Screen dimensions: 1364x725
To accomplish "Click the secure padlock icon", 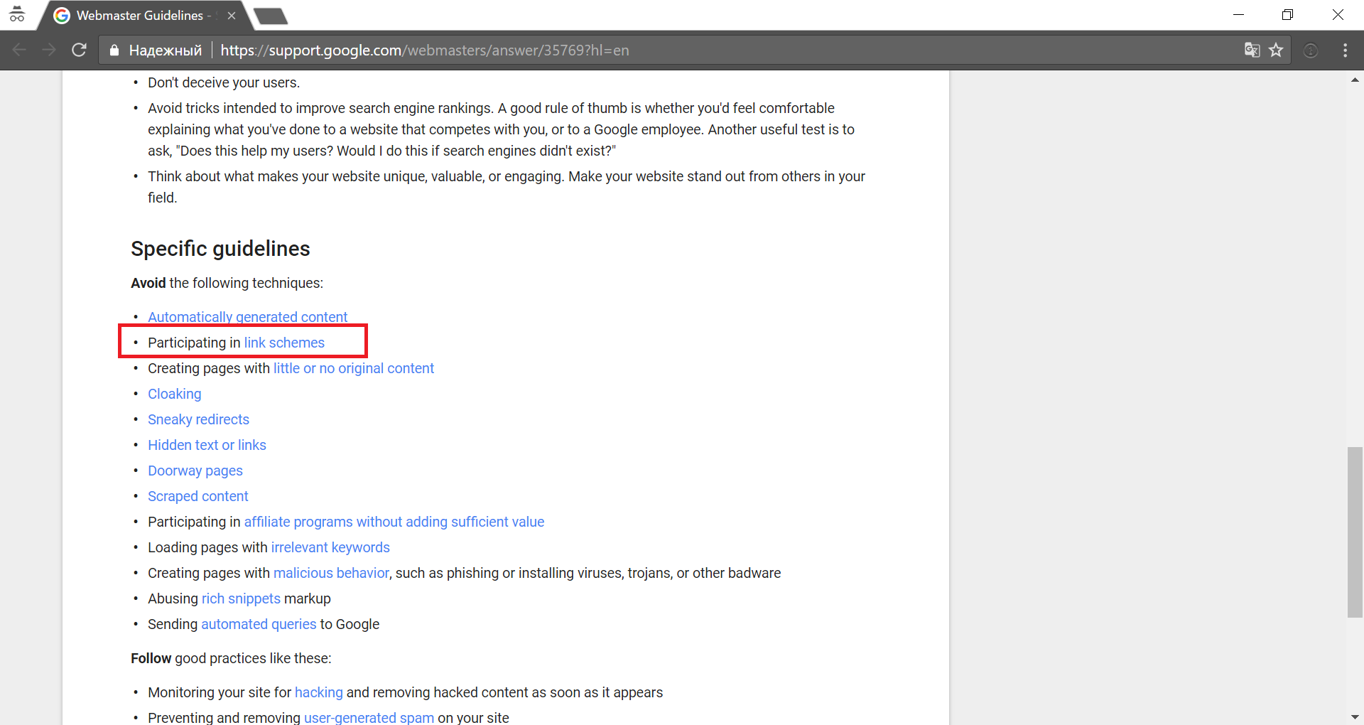I will [x=114, y=50].
